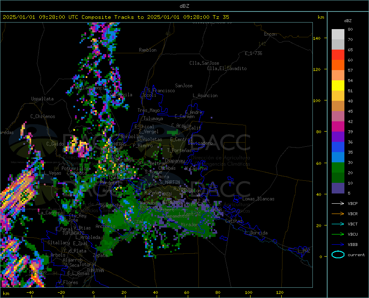Click the Chapanay place label
The height and width of the screenshot is (298, 369).
point(175,161)
